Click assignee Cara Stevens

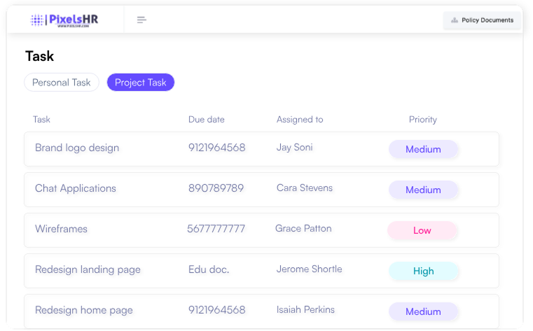click(304, 188)
